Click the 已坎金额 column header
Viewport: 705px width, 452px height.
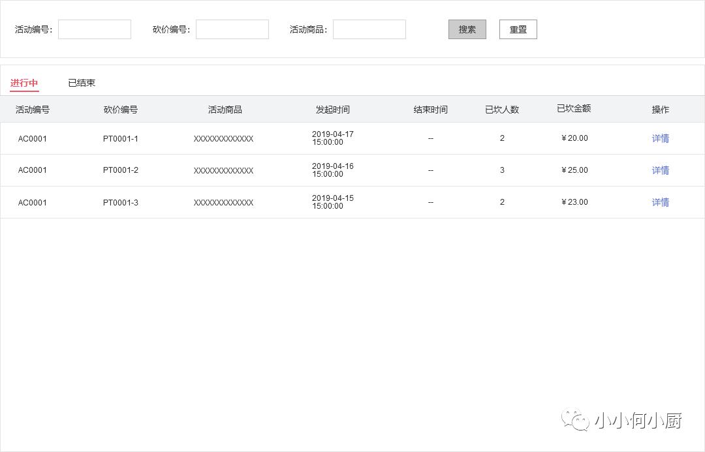(573, 108)
